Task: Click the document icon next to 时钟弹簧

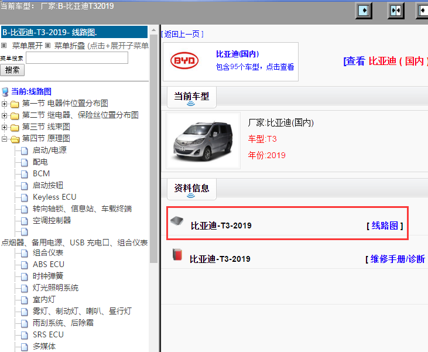Action: coord(25,276)
